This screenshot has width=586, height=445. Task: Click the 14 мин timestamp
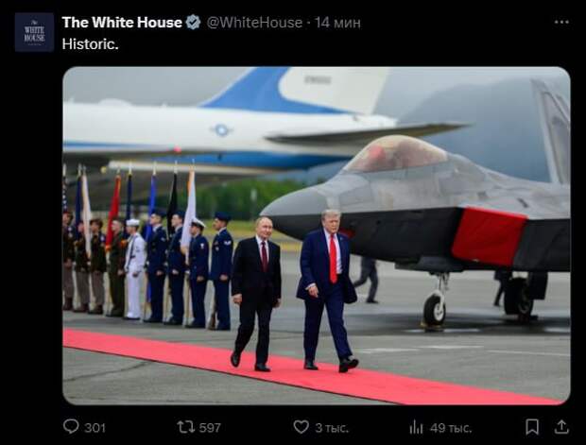(x=337, y=23)
